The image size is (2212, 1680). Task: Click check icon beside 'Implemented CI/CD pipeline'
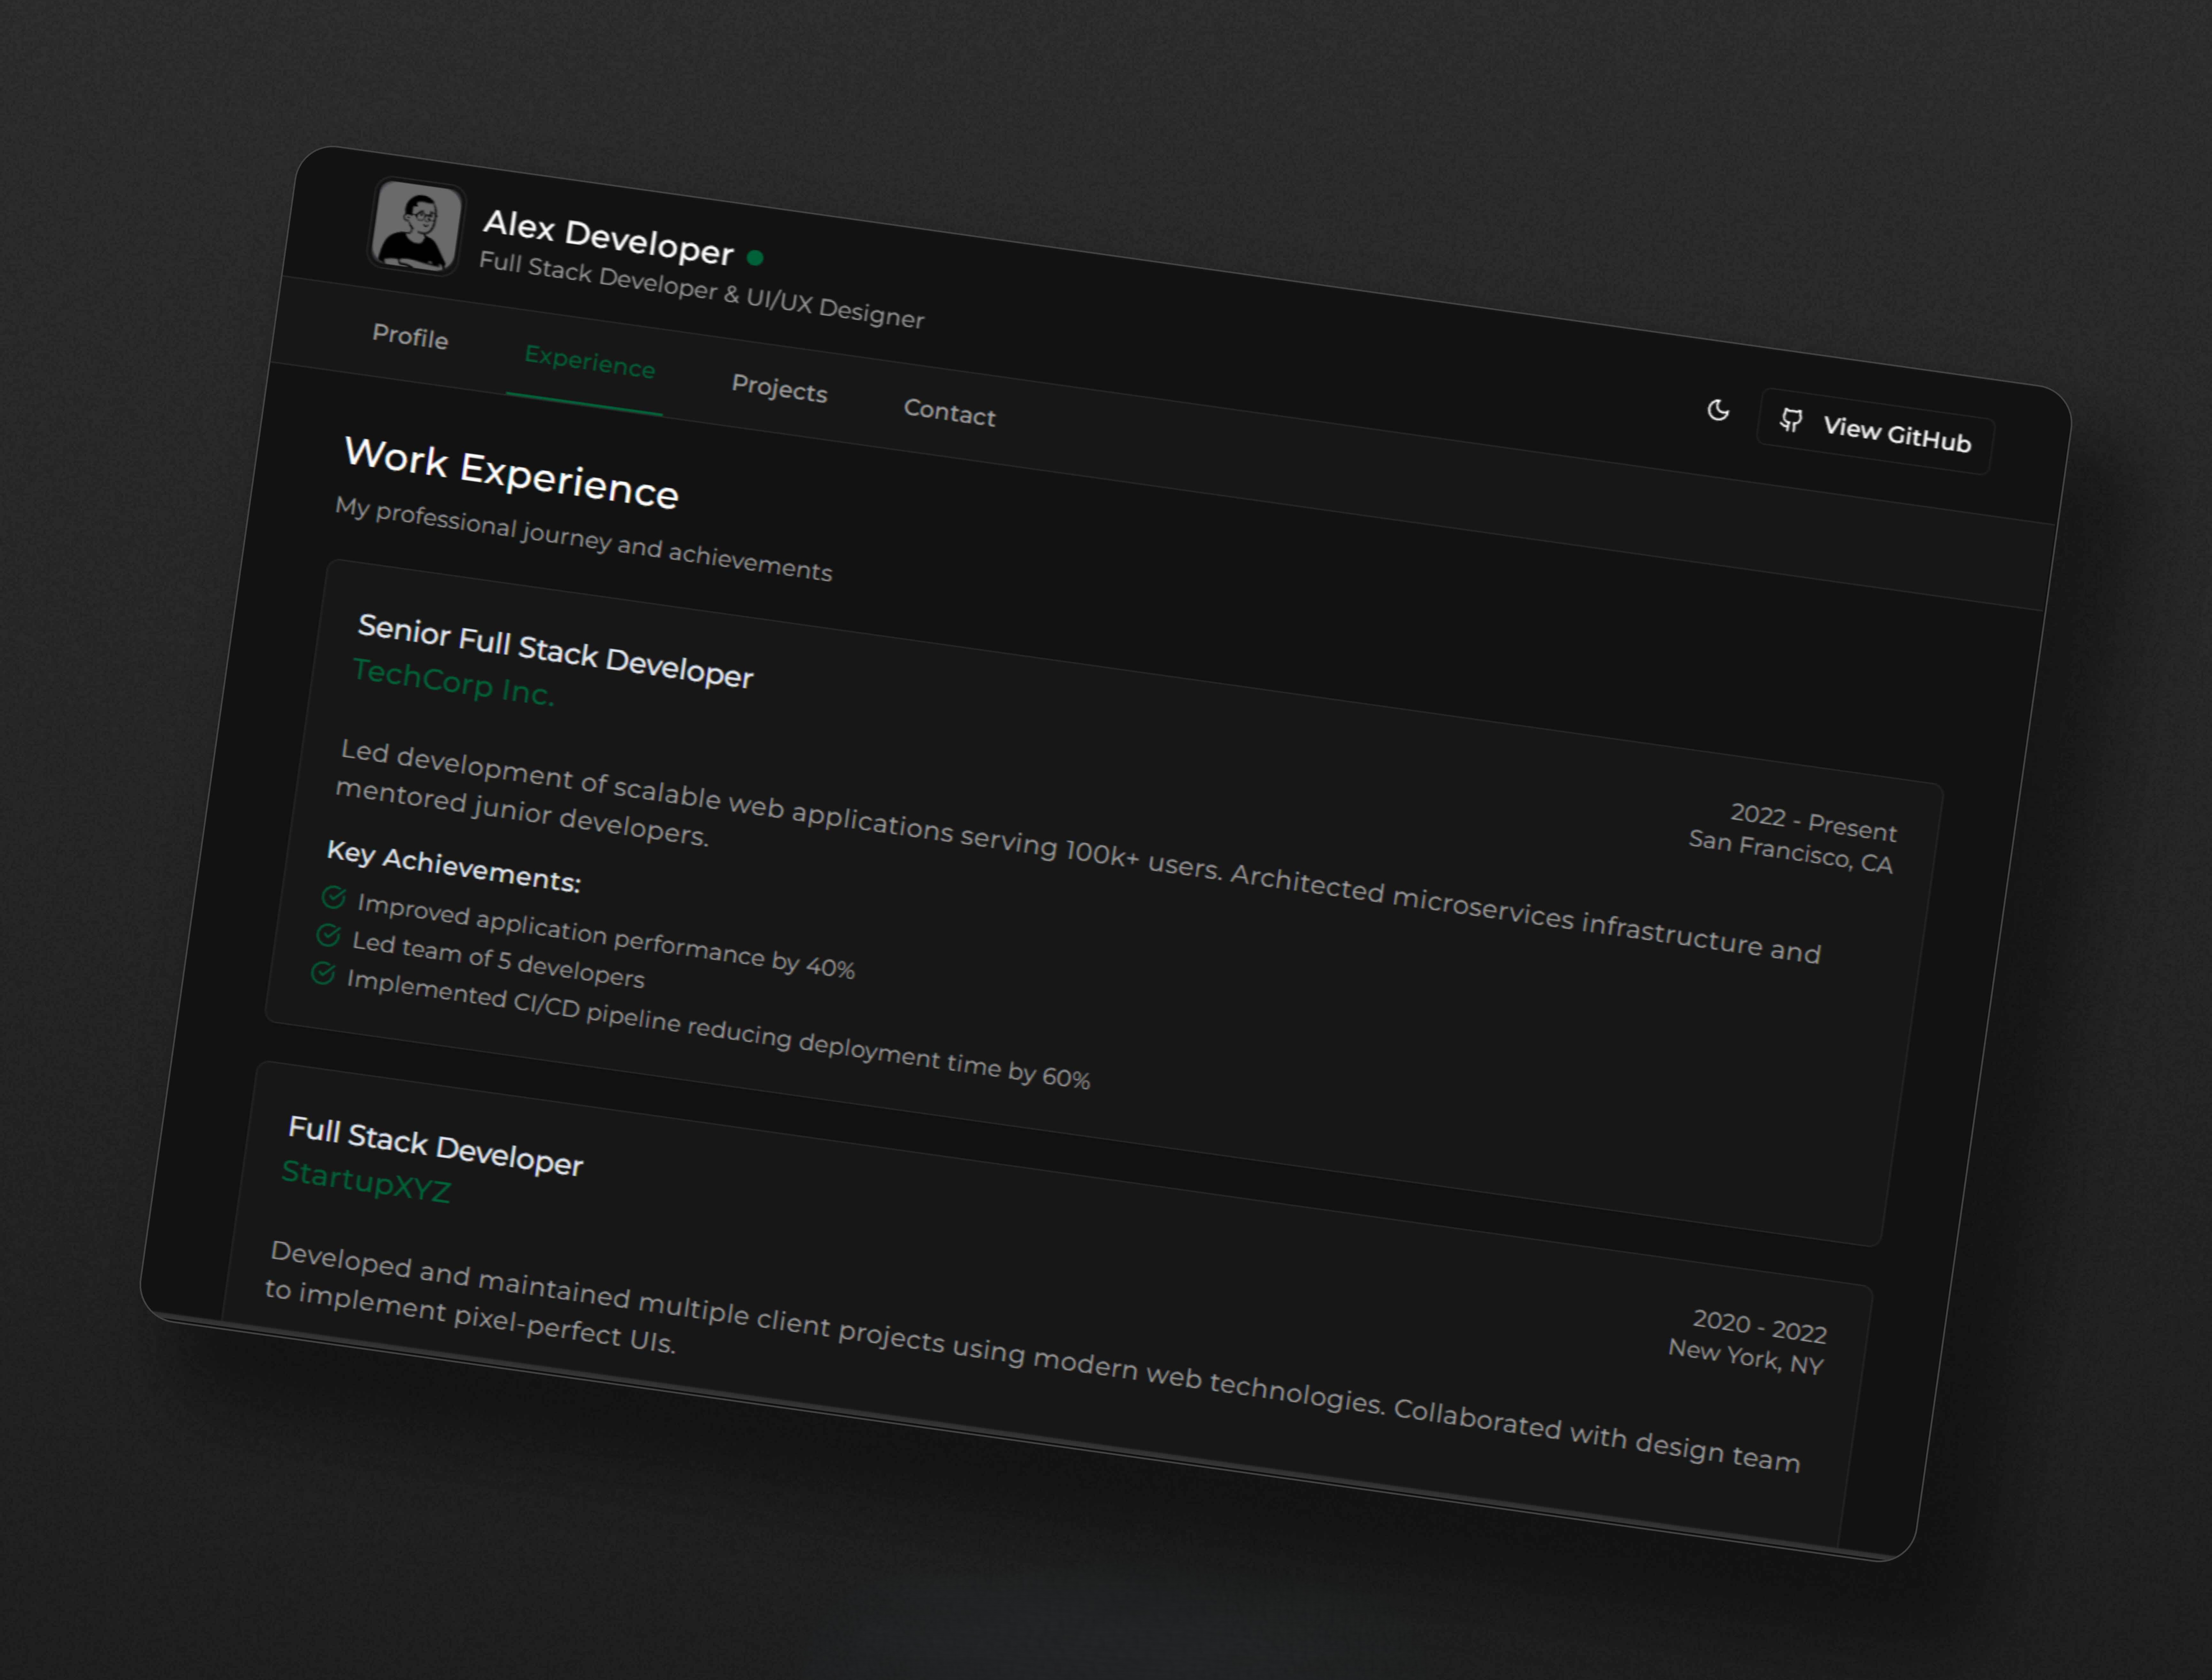coord(323,973)
